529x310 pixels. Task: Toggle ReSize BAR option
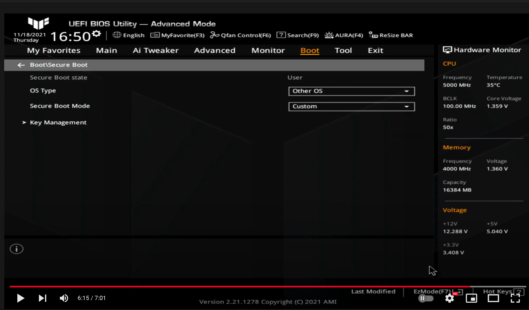tap(391, 35)
